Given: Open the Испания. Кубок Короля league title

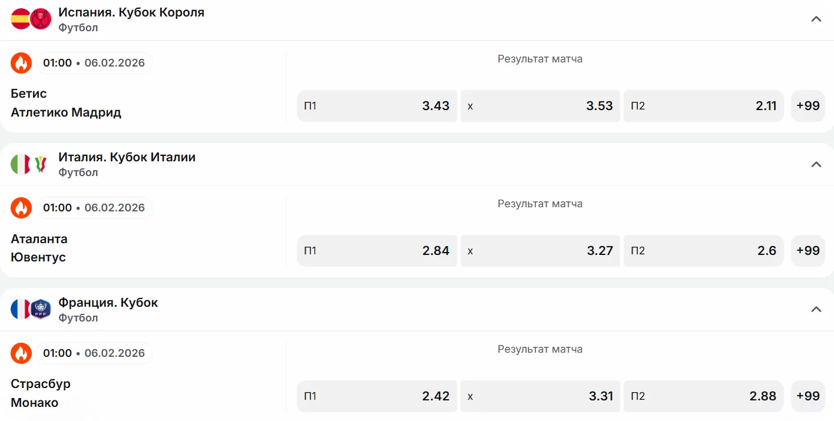Looking at the screenshot, I should 131,12.
